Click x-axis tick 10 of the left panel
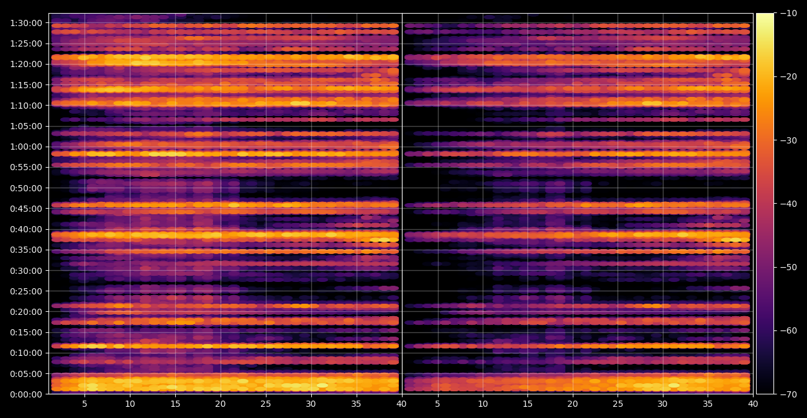The height and width of the screenshot is (418, 807). pyautogui.click(x=130, y=404)
